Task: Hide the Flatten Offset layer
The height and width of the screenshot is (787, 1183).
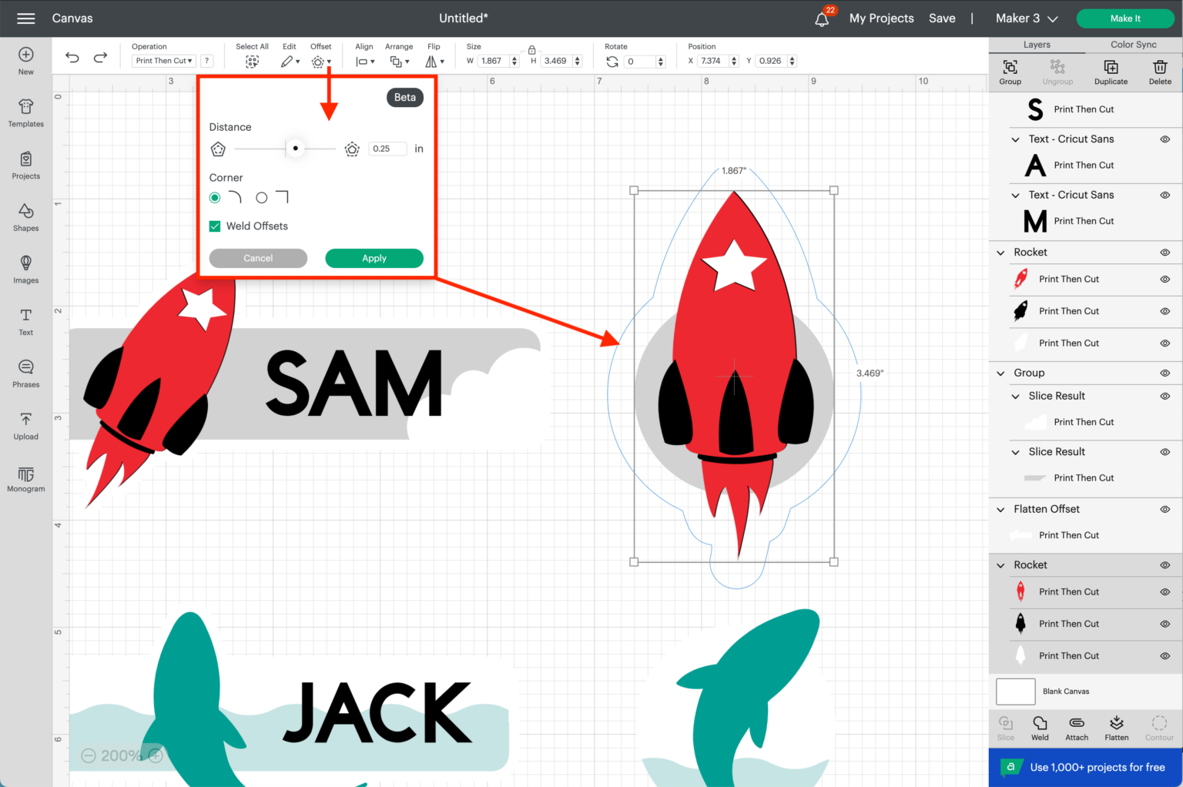Action: [1165, 509]
